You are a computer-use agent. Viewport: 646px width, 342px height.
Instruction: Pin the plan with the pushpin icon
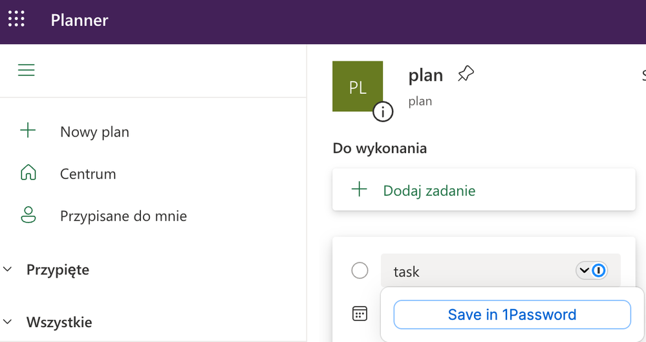tap(466, 74)
